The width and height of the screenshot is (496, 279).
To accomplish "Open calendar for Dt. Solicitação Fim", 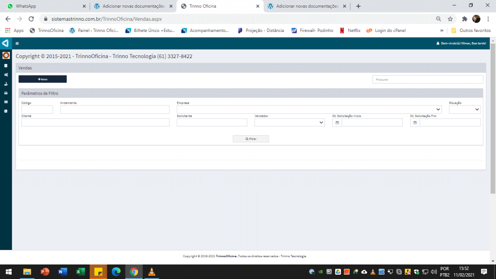I will click(415, 123).
